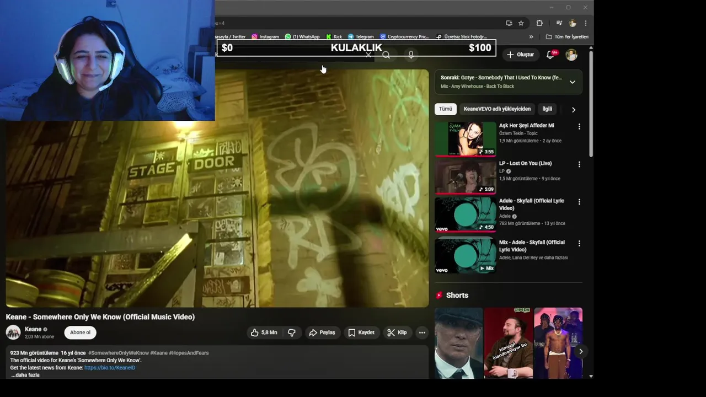Click the browser address bar
Screen dimensions: 706x397
(359, 23)
